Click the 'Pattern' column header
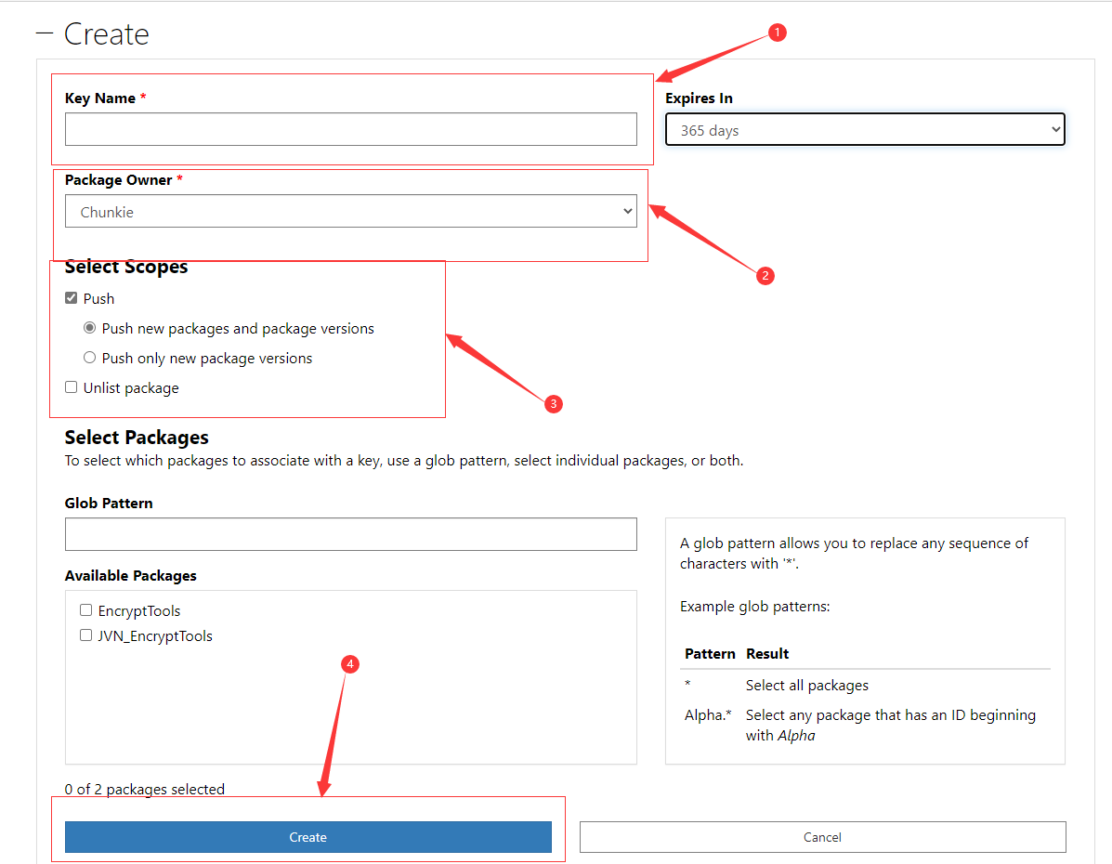The image size is (1112, 864). [x=710, y=654]
